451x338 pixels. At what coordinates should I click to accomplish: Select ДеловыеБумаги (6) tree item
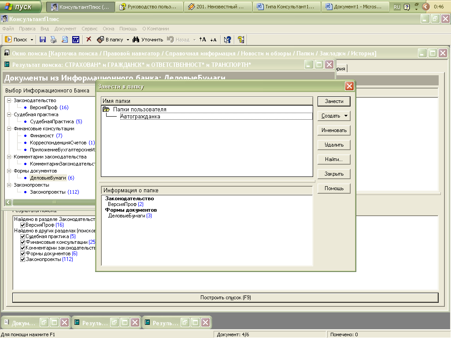click(x=52, y=178)
